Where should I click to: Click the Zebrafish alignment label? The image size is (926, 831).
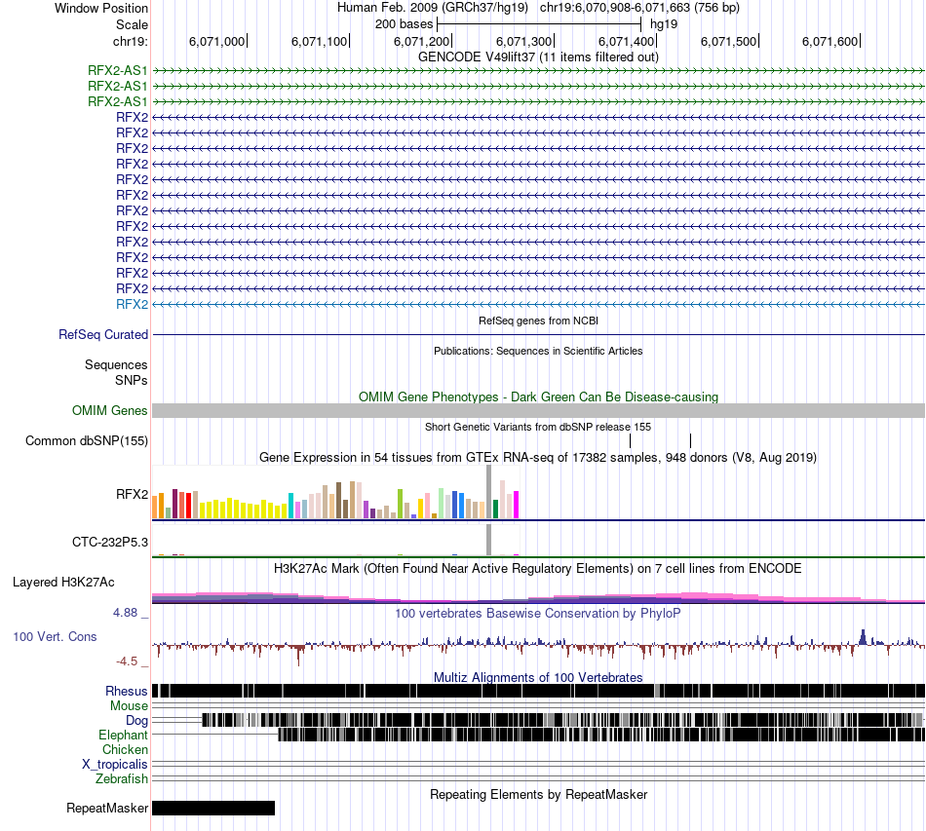[122, 778]
